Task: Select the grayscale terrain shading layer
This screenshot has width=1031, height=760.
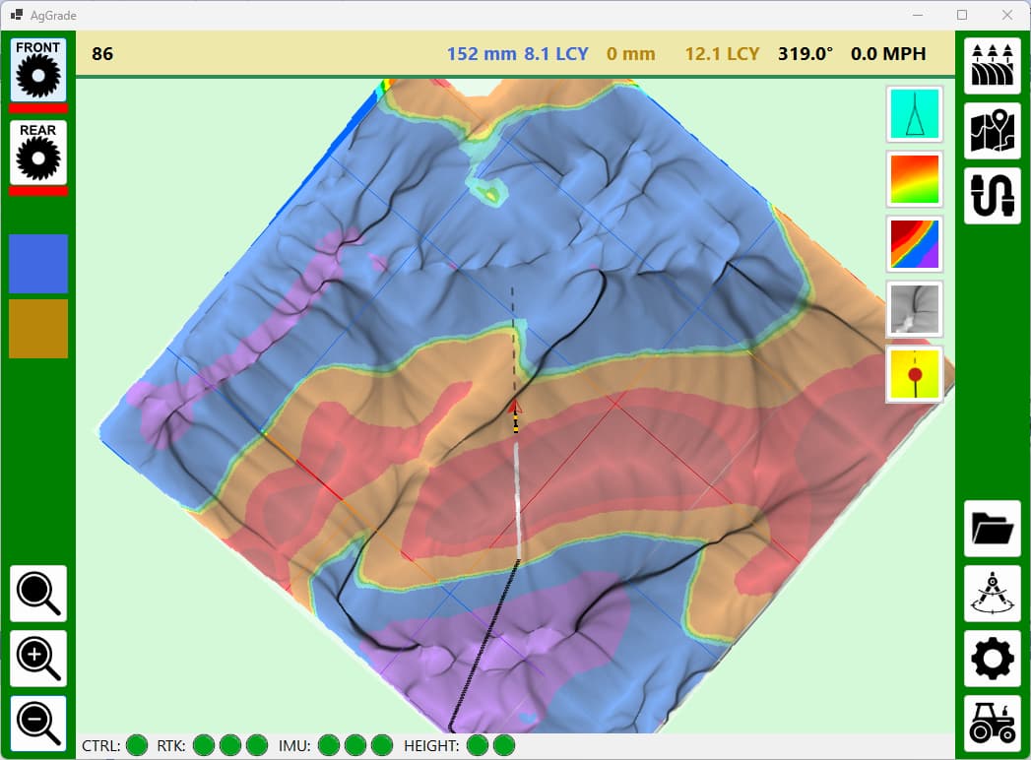Action: [915, 309]
